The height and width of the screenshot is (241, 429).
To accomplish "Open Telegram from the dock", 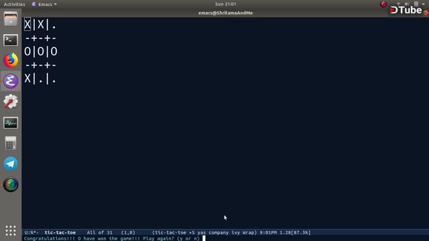I will pyautogui.click(x=11, y=163).
